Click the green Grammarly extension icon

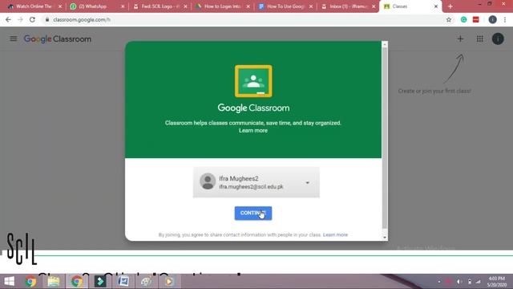(463, 19)
